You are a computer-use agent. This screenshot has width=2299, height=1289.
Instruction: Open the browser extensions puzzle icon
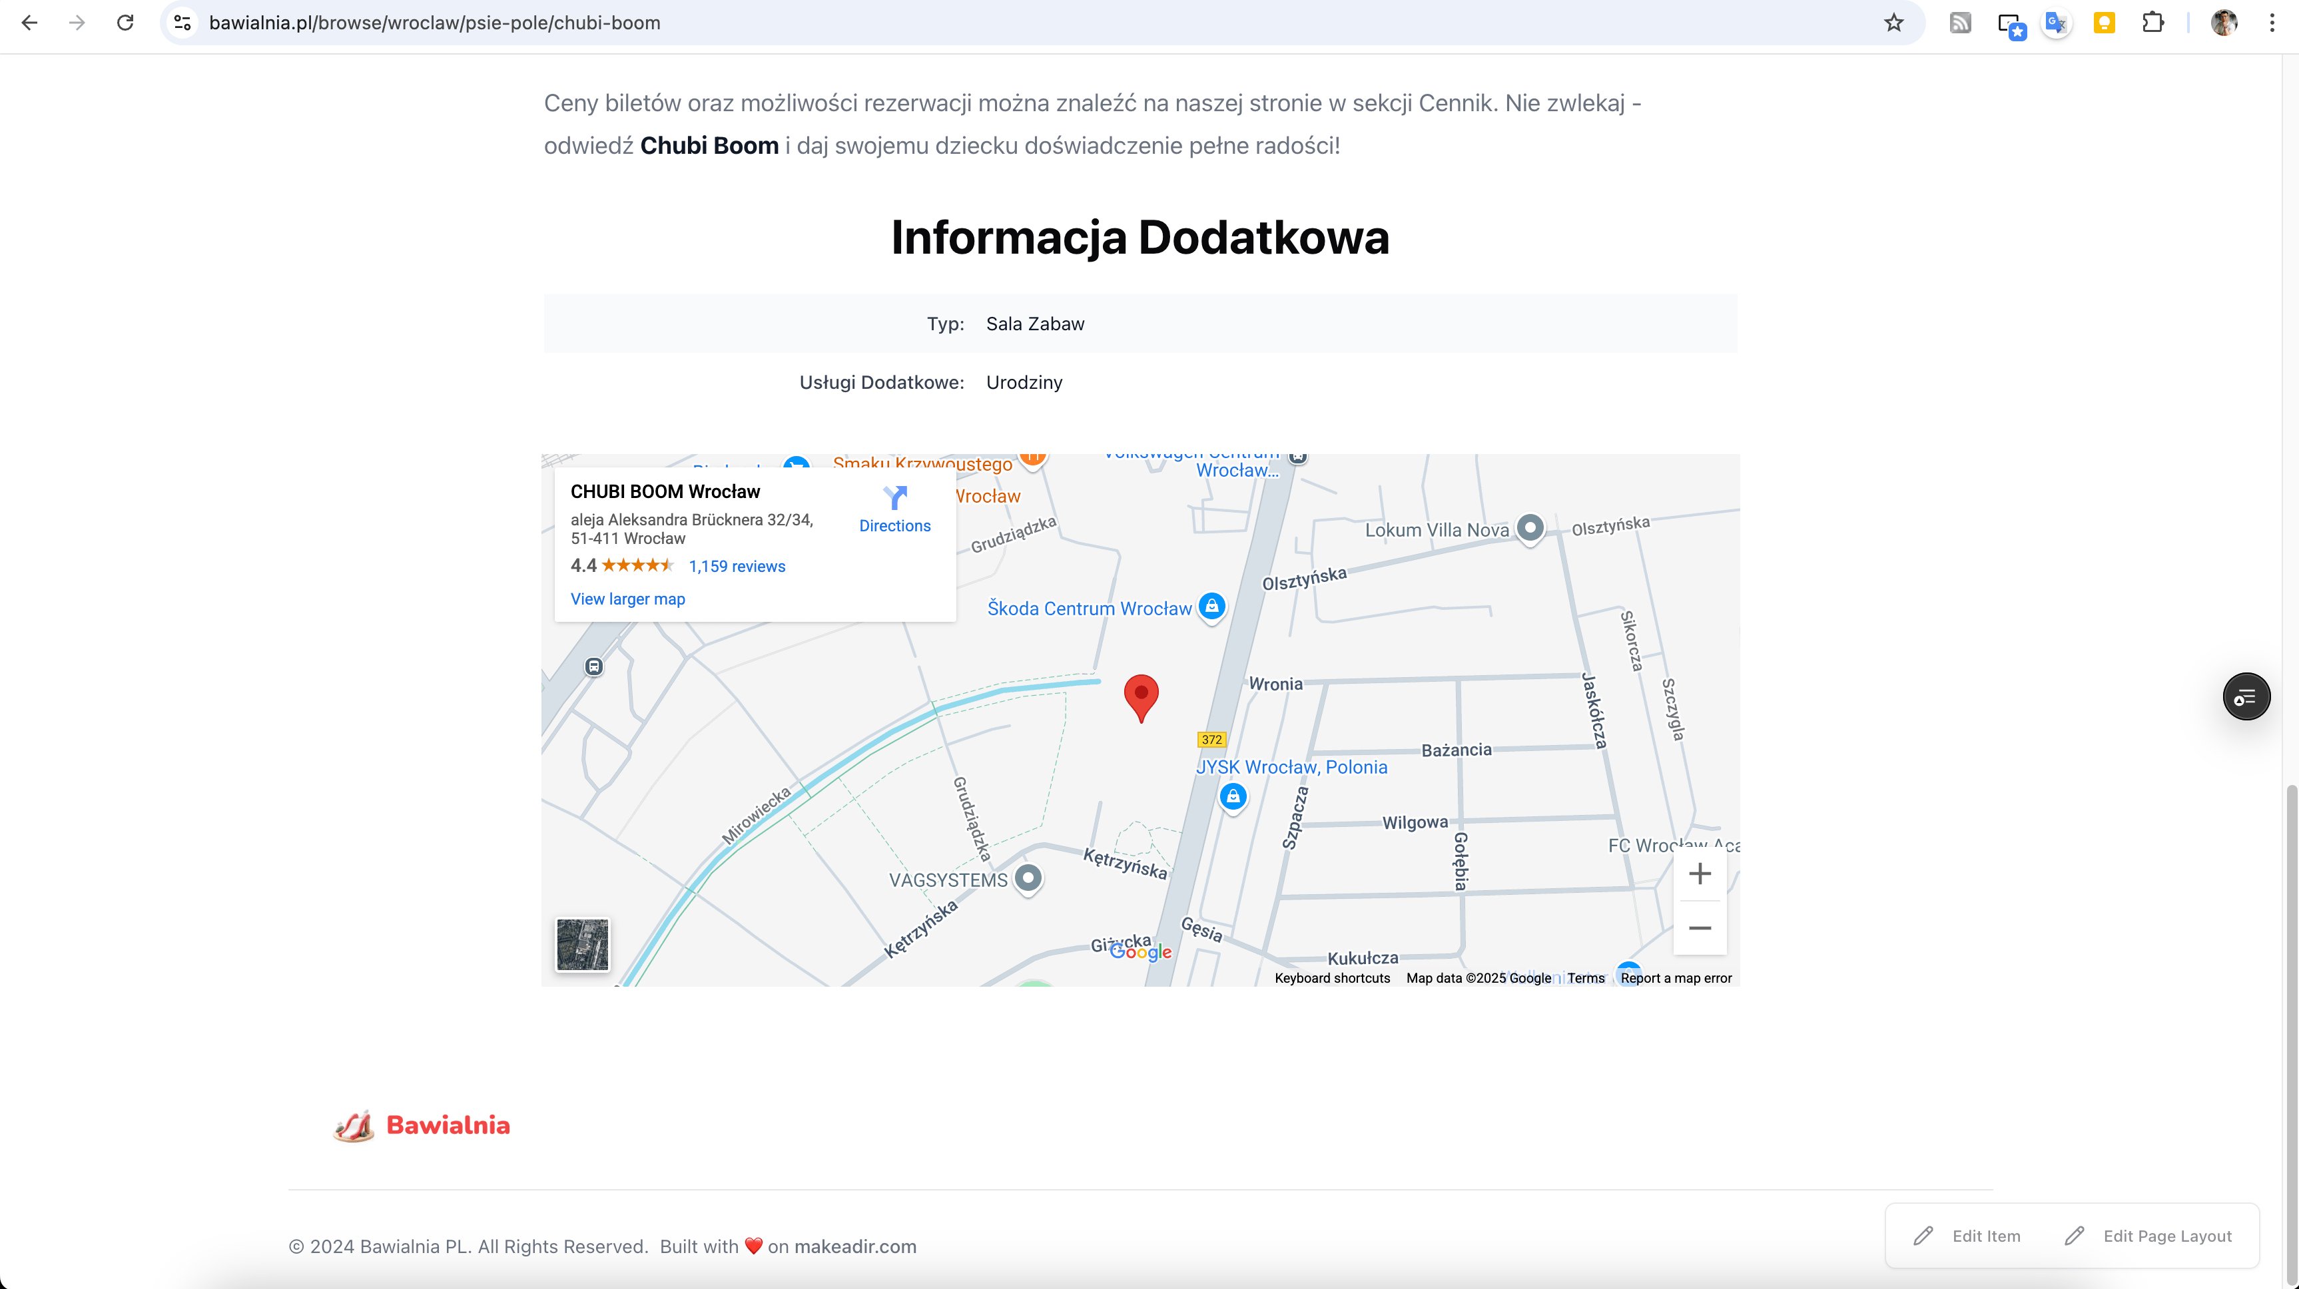pyautogui.click(x=2152, y=23)
